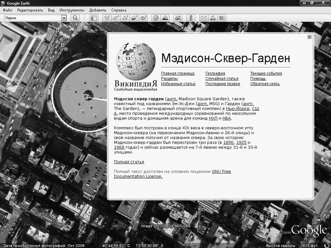
Task: Click the email envelope icon
Action: [204, 18]
